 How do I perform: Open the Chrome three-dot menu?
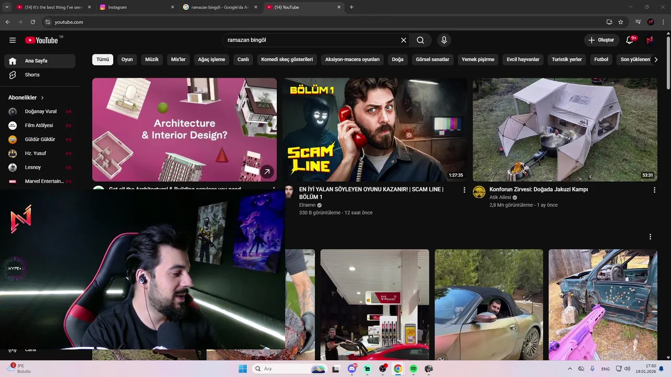click(x=663, y=22)
